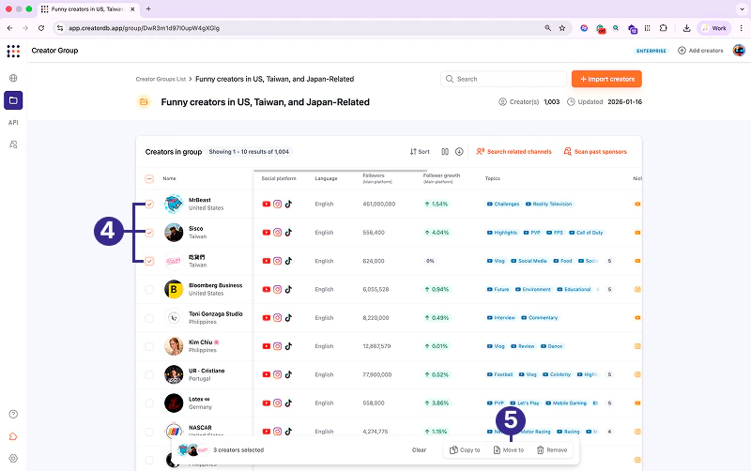Image resolution: width=751 pixels, height=471 pixels.
Task: Click UR · Cristiano's TikTok icon
Action: tap(288, 374)
